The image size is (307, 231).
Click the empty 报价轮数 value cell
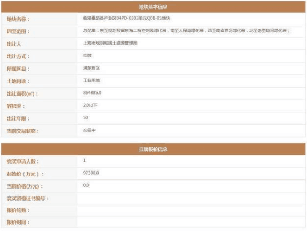pos(191,210)
